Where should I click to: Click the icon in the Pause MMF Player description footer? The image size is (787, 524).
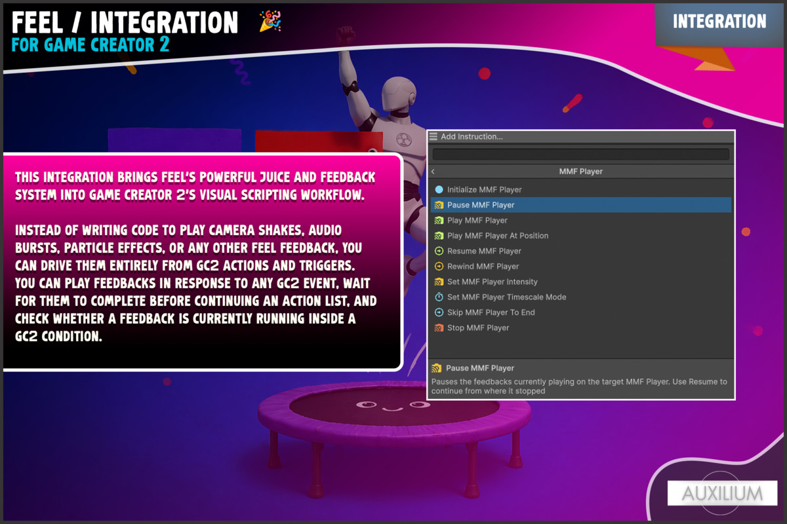437,368
